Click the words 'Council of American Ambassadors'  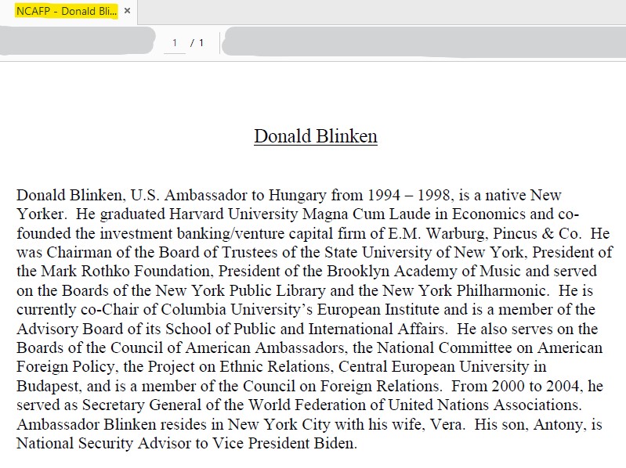click(227, 347)
